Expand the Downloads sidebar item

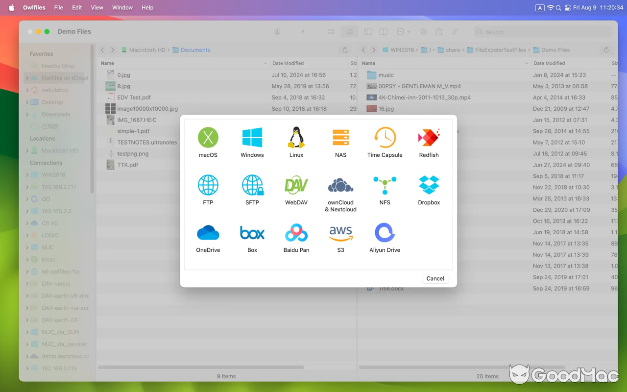coord(27,115)
